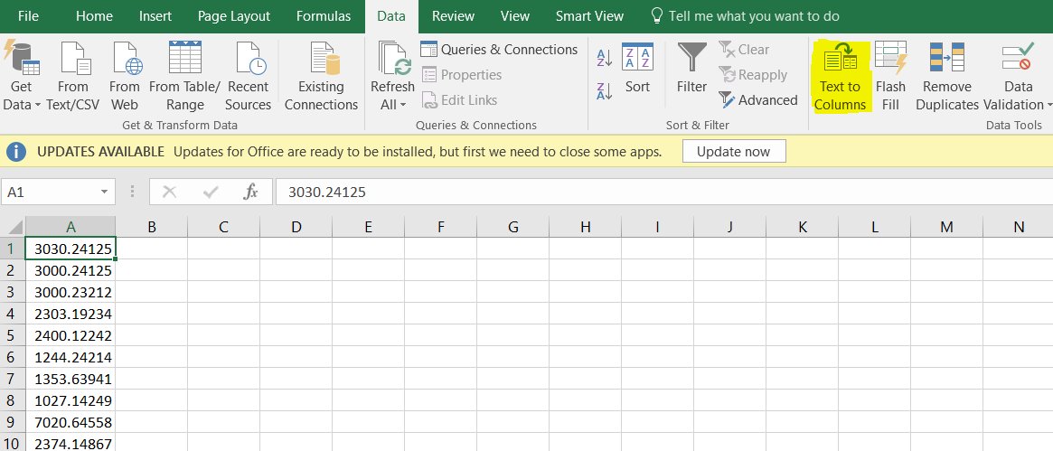Click the Update now button
This screenshot has width=1053, height=451.
[x=733, y=152]
